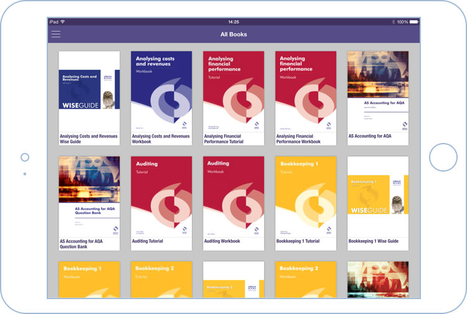Viewport: 467px width, 314px height.
Task: Tap the iPad front camera circle
Action: (25, 157)
